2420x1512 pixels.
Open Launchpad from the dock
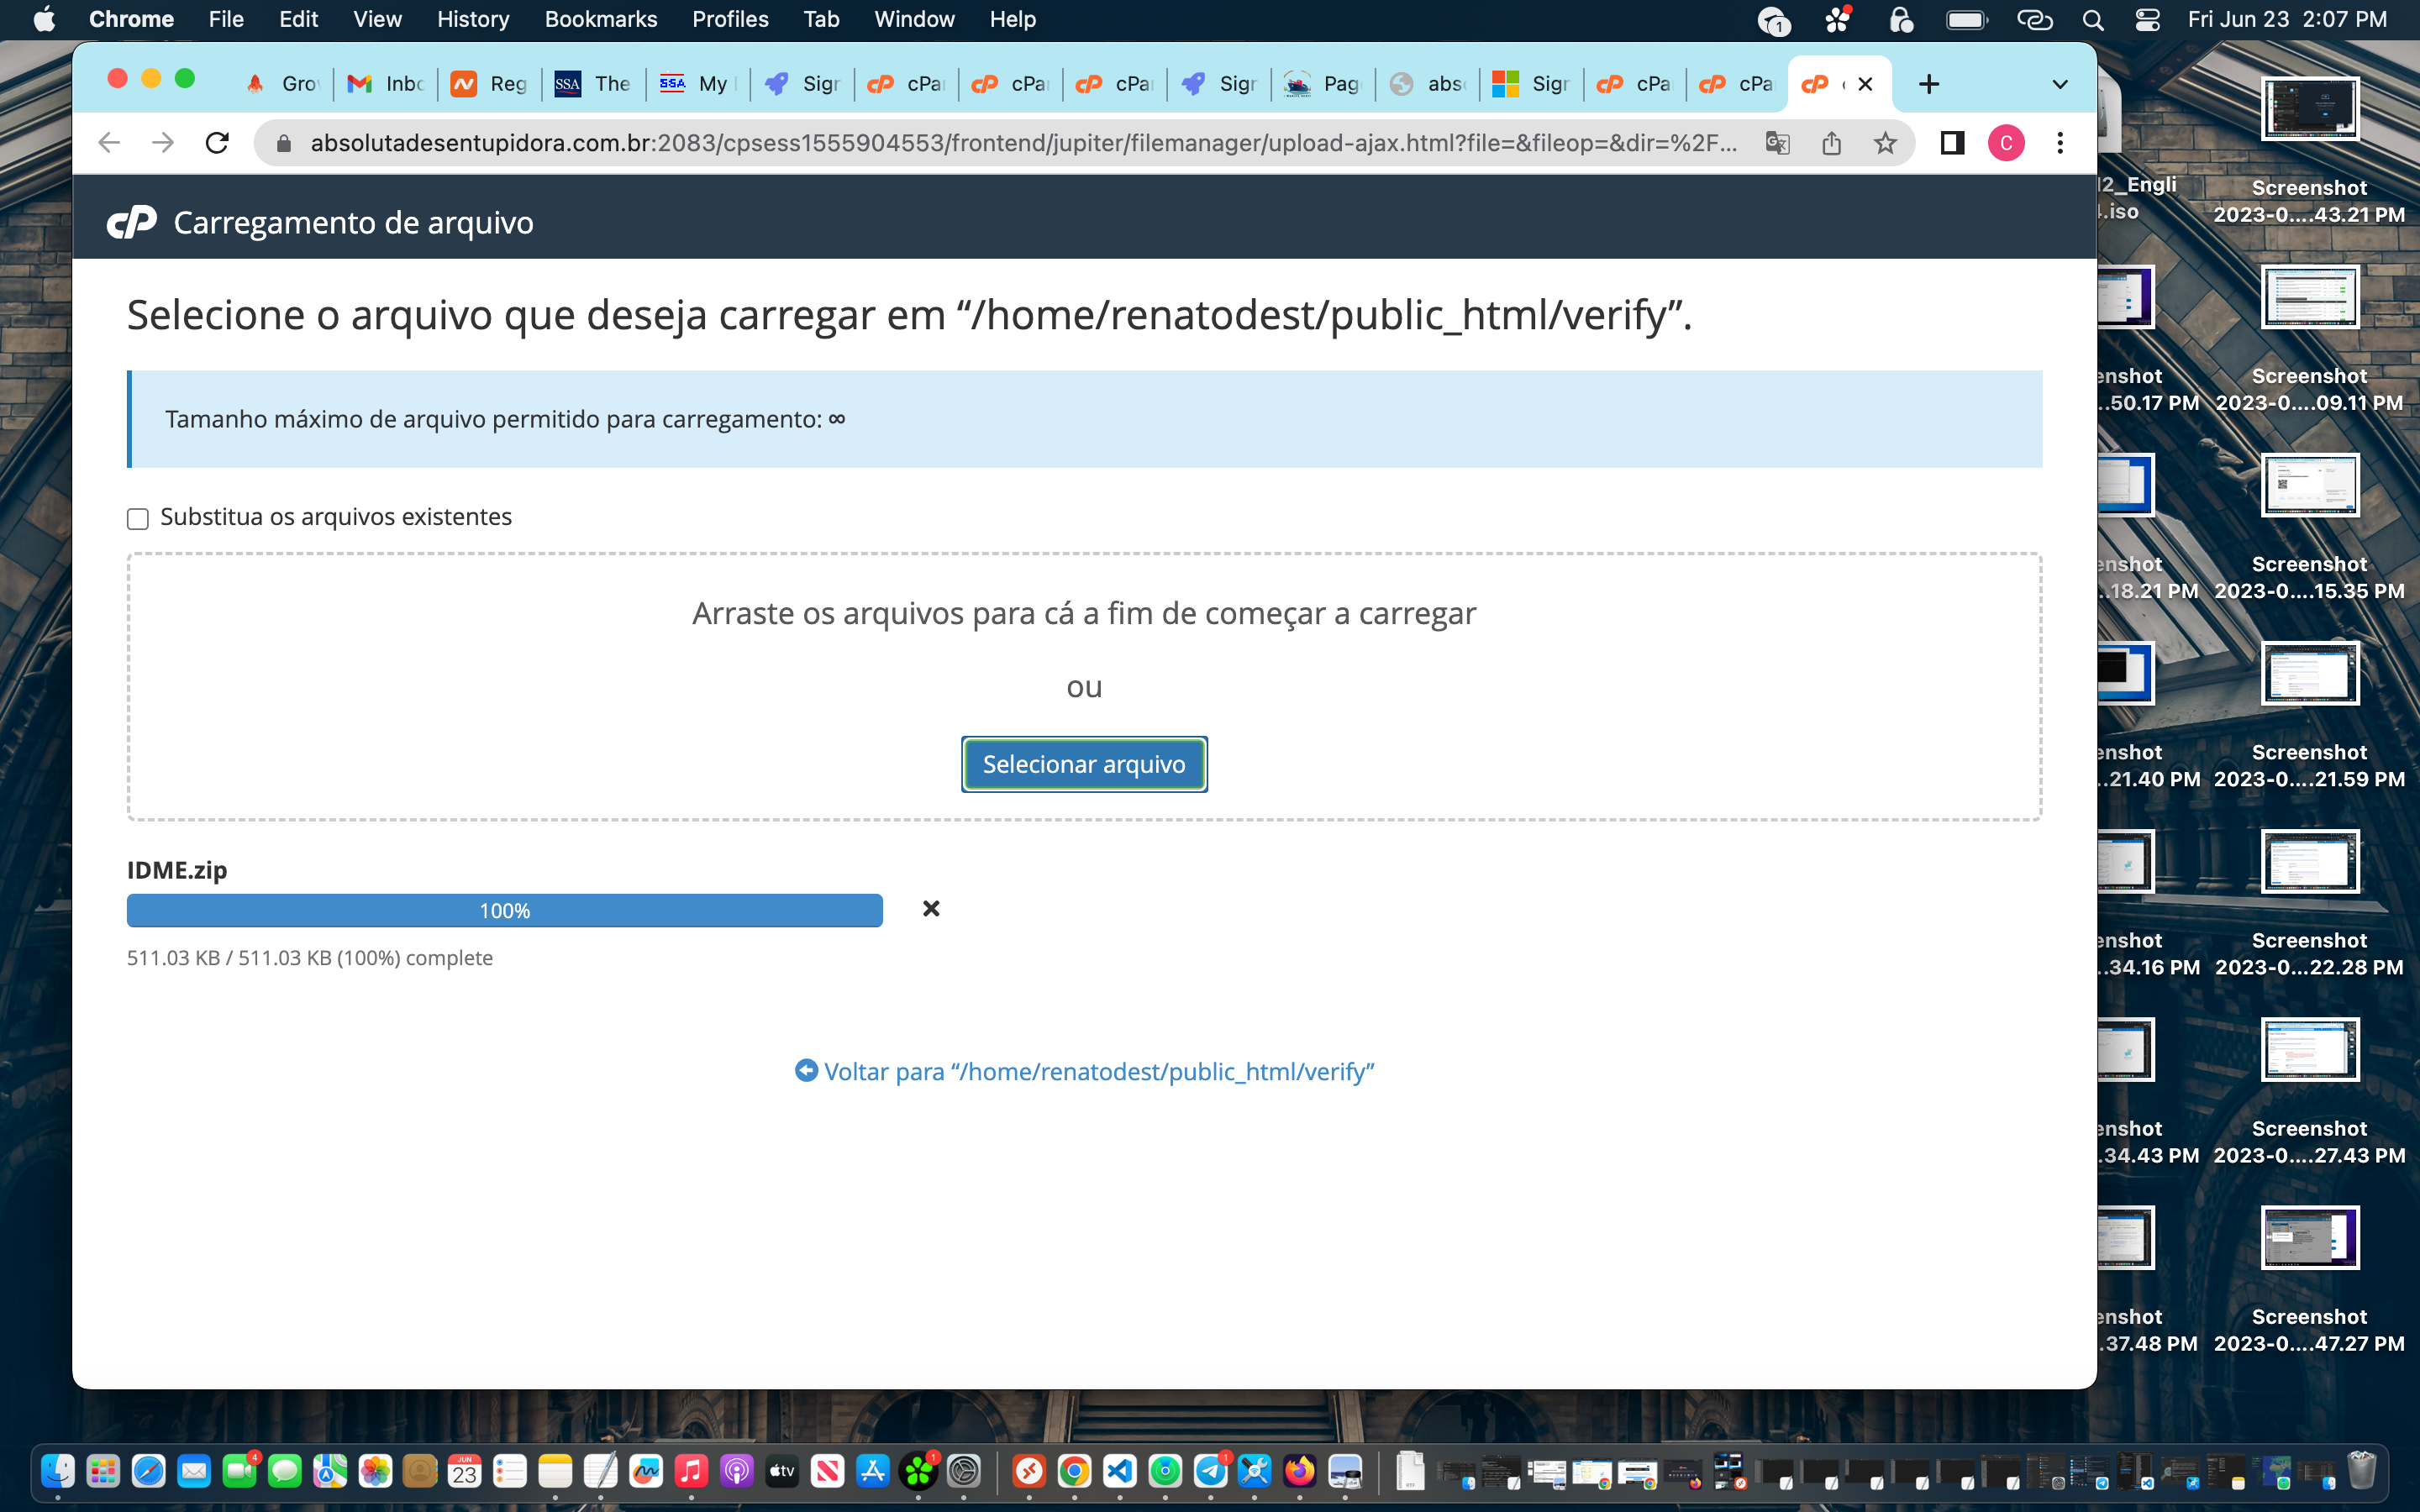(x=103, y=1471)
